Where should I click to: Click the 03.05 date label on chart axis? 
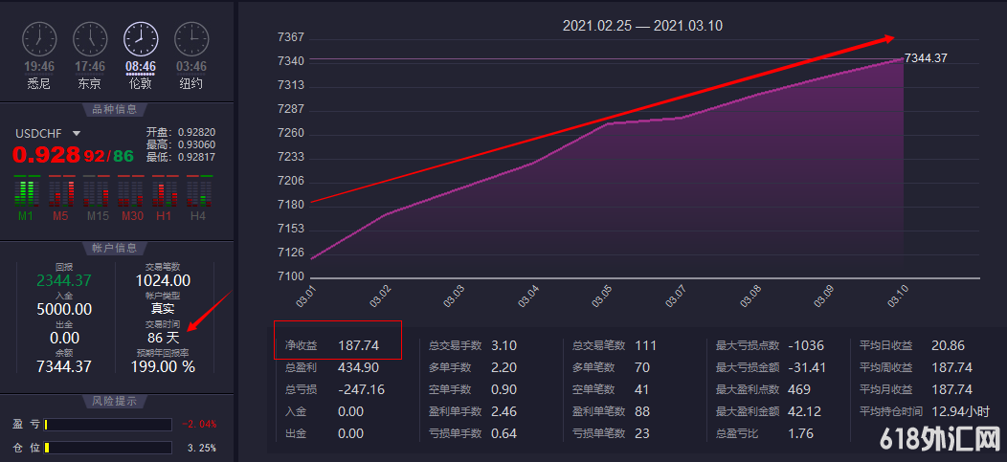click(x=602, y=296)
